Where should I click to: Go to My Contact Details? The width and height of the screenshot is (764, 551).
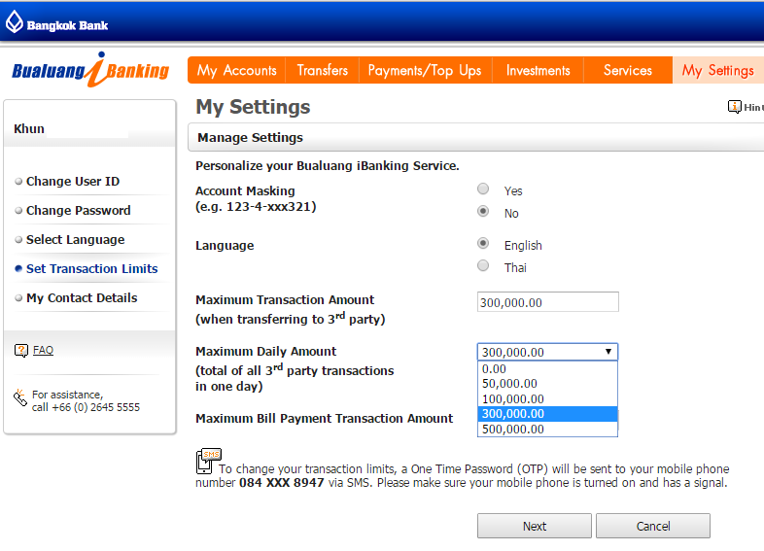point(82,298)
